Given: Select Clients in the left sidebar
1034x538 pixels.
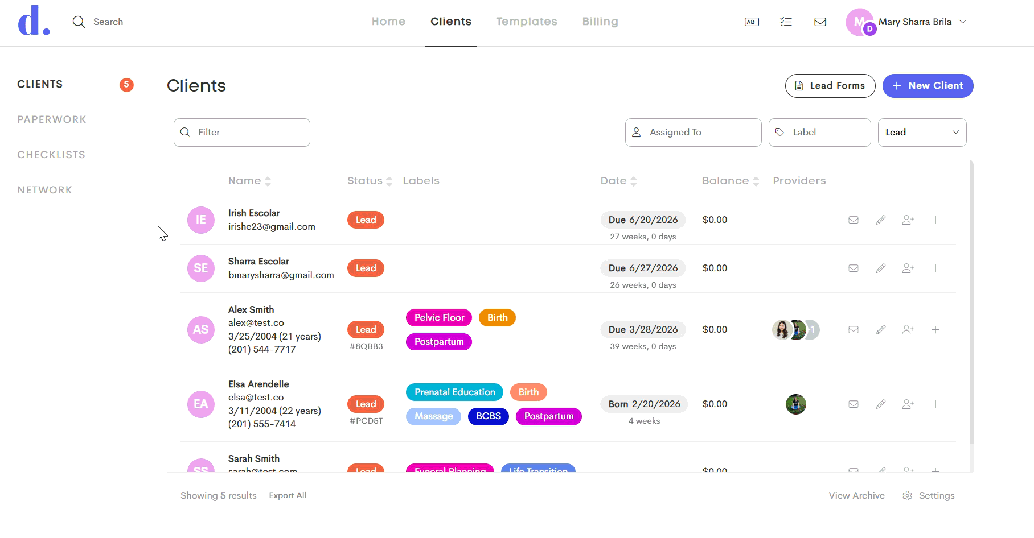Looking at the screenshot, I should pos(40,84).
